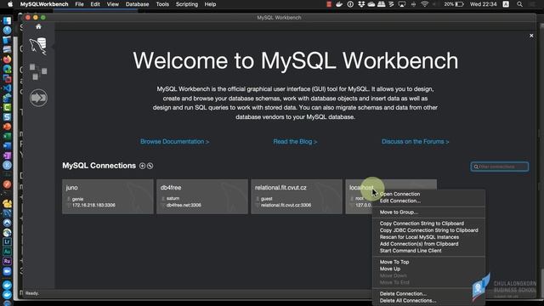544x306 pixels.
Task: Open the 1Password menu bar icon
Action: [350, 4]
